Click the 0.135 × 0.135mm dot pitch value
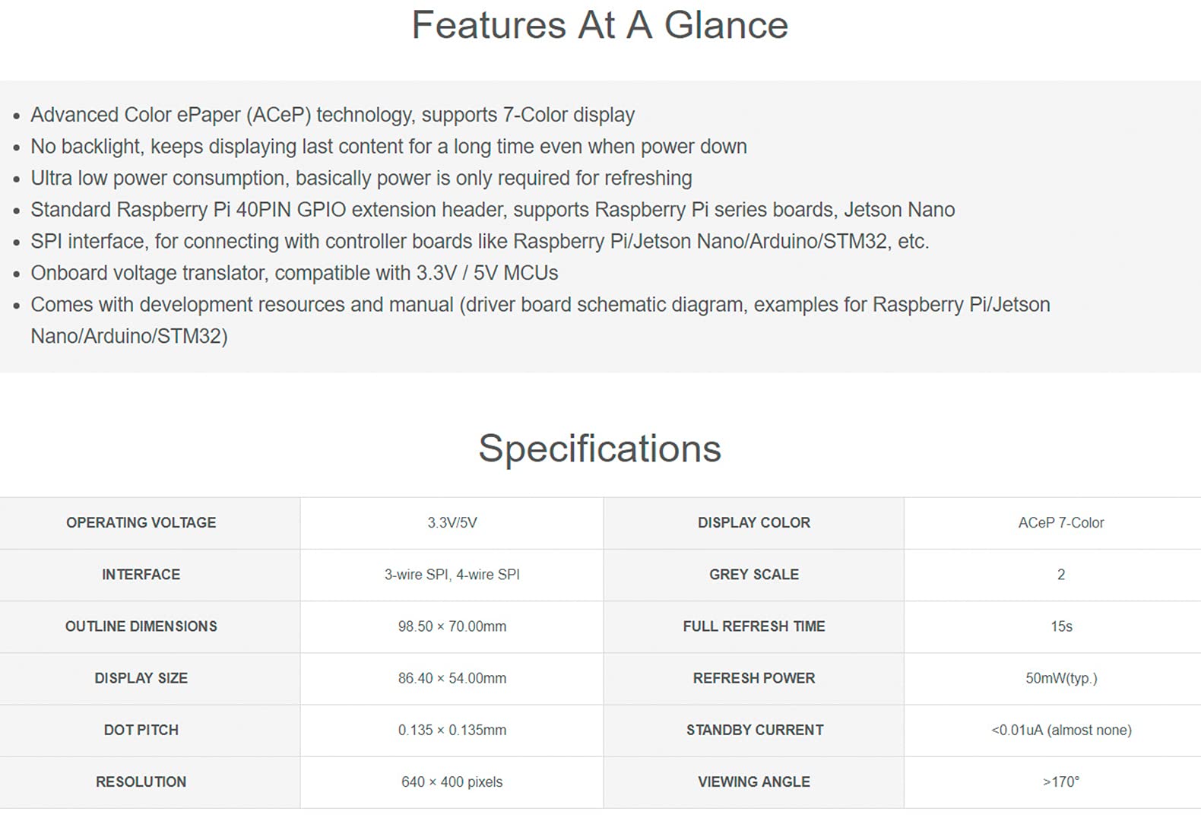 point(452,730)
